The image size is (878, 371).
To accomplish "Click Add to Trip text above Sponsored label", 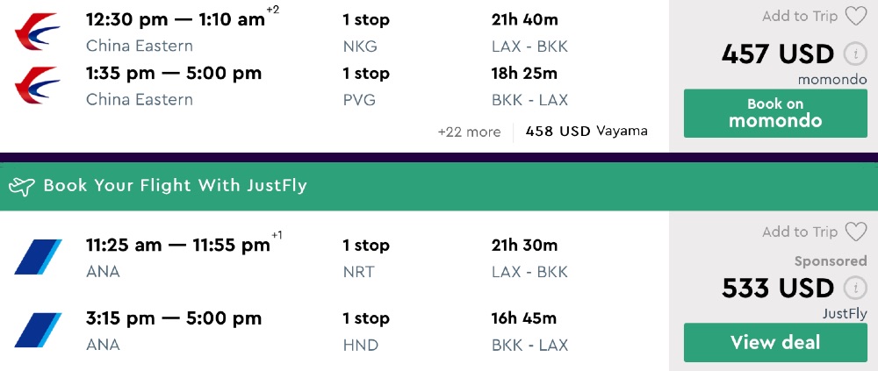I will (x=799, y=232).
